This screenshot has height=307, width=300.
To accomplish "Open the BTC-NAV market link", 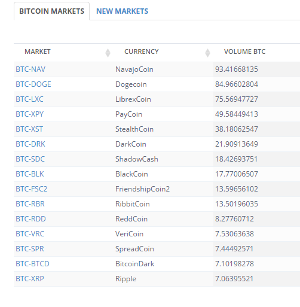I will pos(30,69).
